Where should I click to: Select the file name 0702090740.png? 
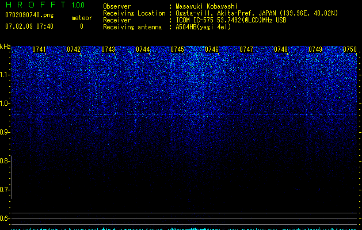29,15
